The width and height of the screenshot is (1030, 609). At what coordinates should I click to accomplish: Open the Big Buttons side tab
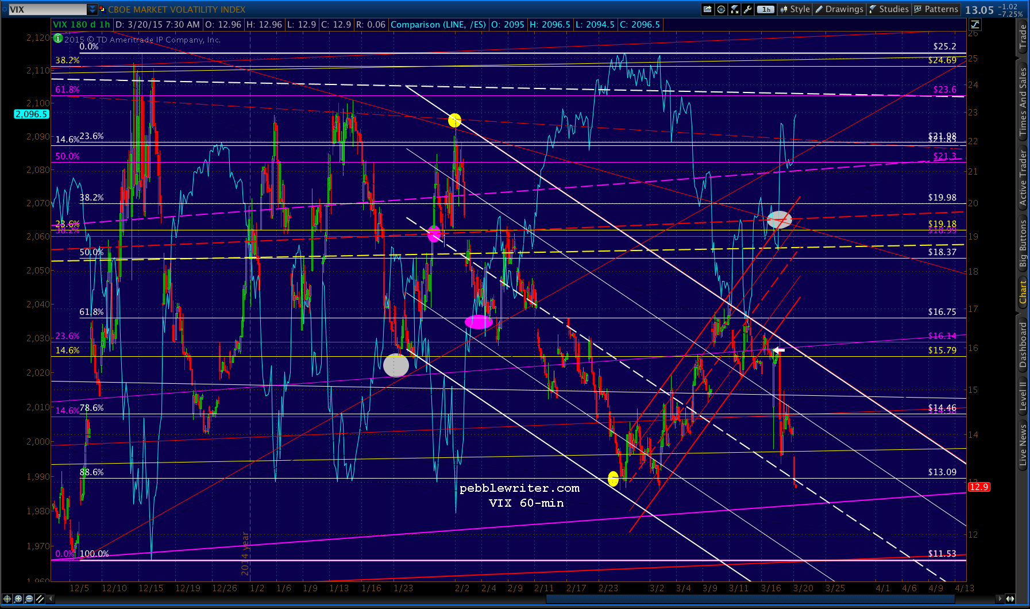coord(1023,243)
